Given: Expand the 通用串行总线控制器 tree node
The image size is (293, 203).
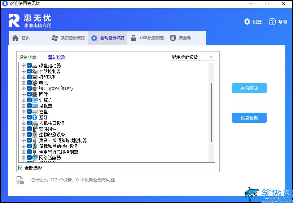Looking at the screenshot, I should 23,152.
